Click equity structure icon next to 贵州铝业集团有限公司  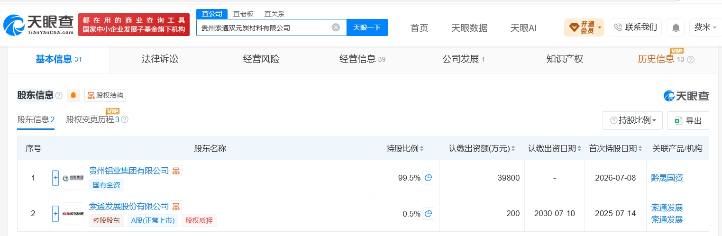176,171
